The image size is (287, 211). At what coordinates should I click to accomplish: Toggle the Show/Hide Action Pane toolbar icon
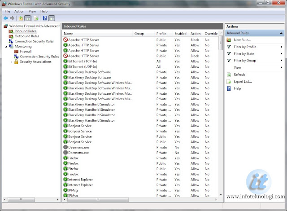(x=52, y=18)
